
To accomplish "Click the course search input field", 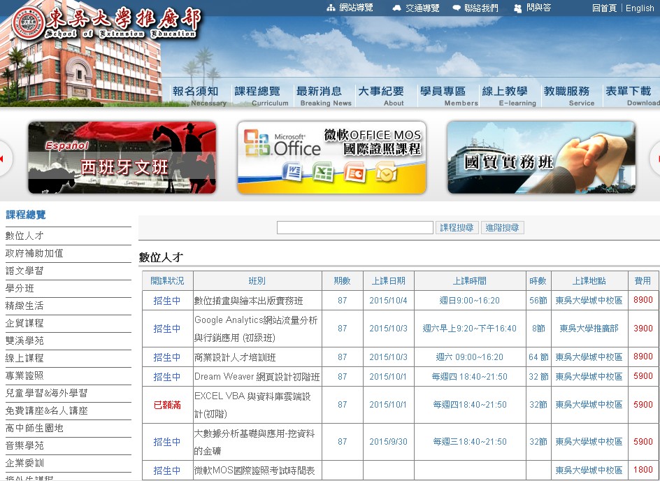I will 355,228.
